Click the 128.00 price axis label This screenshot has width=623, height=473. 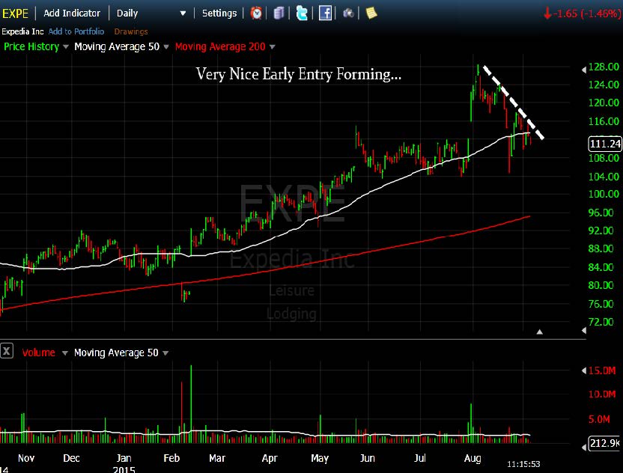[x=604, y=67]
